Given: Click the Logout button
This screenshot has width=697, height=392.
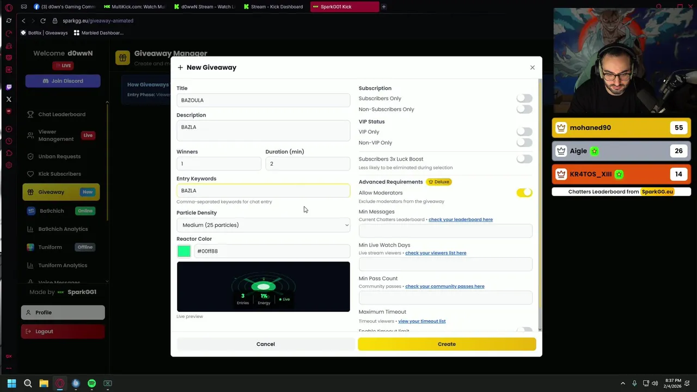Looking at the screenshot, I should tap(63, 331).
